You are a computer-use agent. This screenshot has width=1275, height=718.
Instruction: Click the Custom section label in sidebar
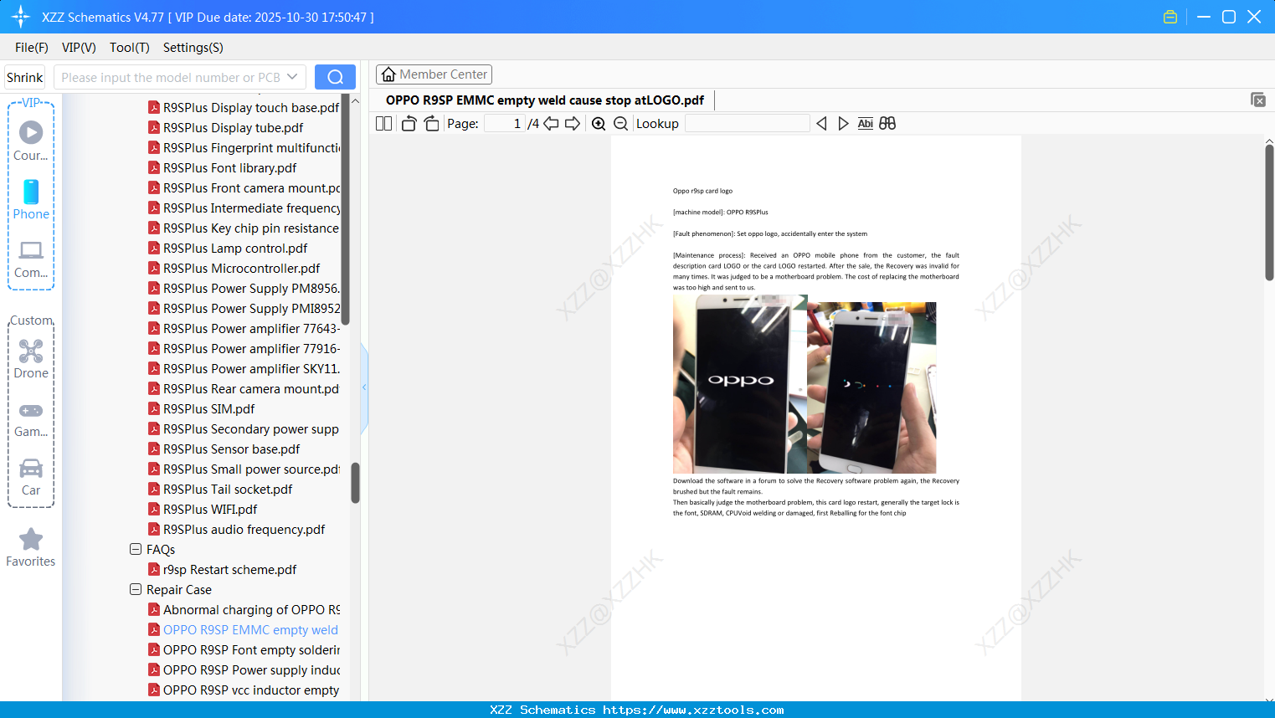point(32,321)
